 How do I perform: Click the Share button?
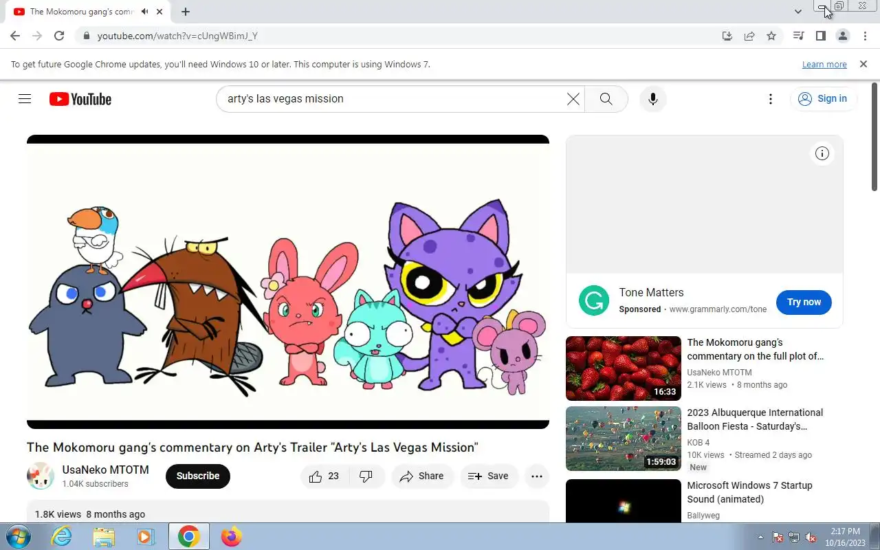422,476
